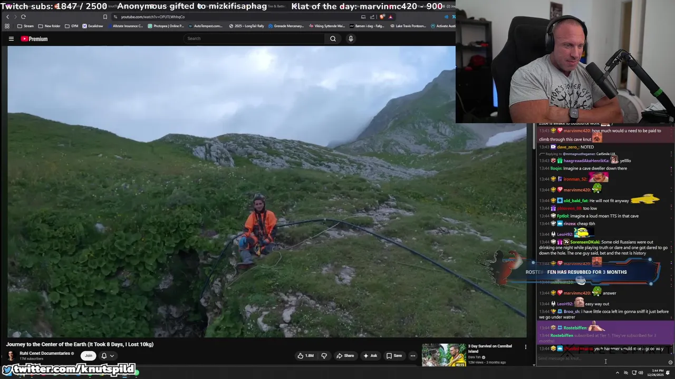
Task: Open the AutoTempest.com bookmark
Action: click(x=206, y=26)
